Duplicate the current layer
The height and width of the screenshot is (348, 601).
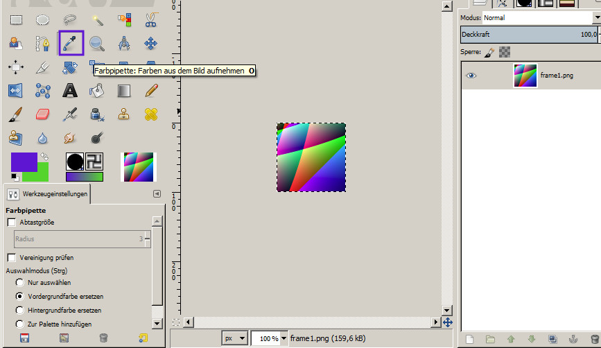[552, 339]
